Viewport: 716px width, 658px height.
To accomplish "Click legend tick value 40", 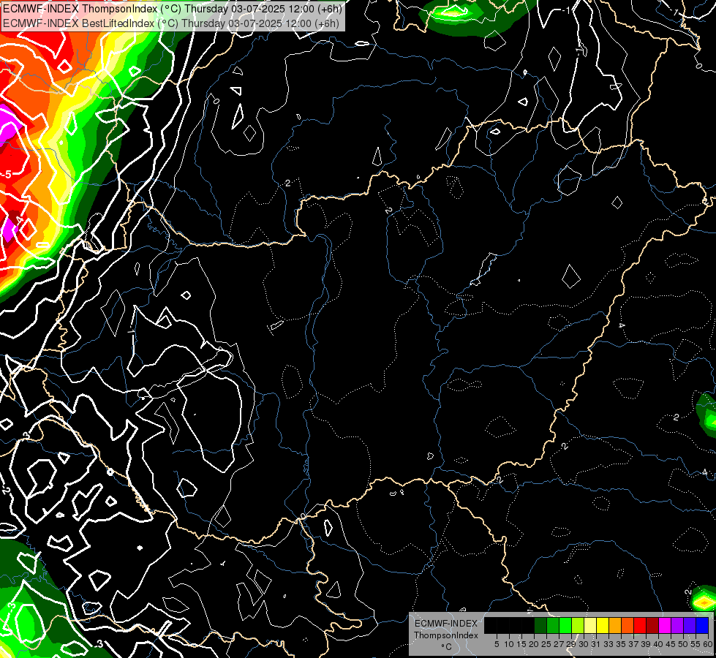I will click(x=658, y=644).
